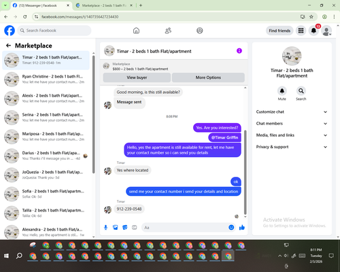This screenshot has width=340, height=272.
Task: Go to the Home feed icon
Action: (136, 31)
